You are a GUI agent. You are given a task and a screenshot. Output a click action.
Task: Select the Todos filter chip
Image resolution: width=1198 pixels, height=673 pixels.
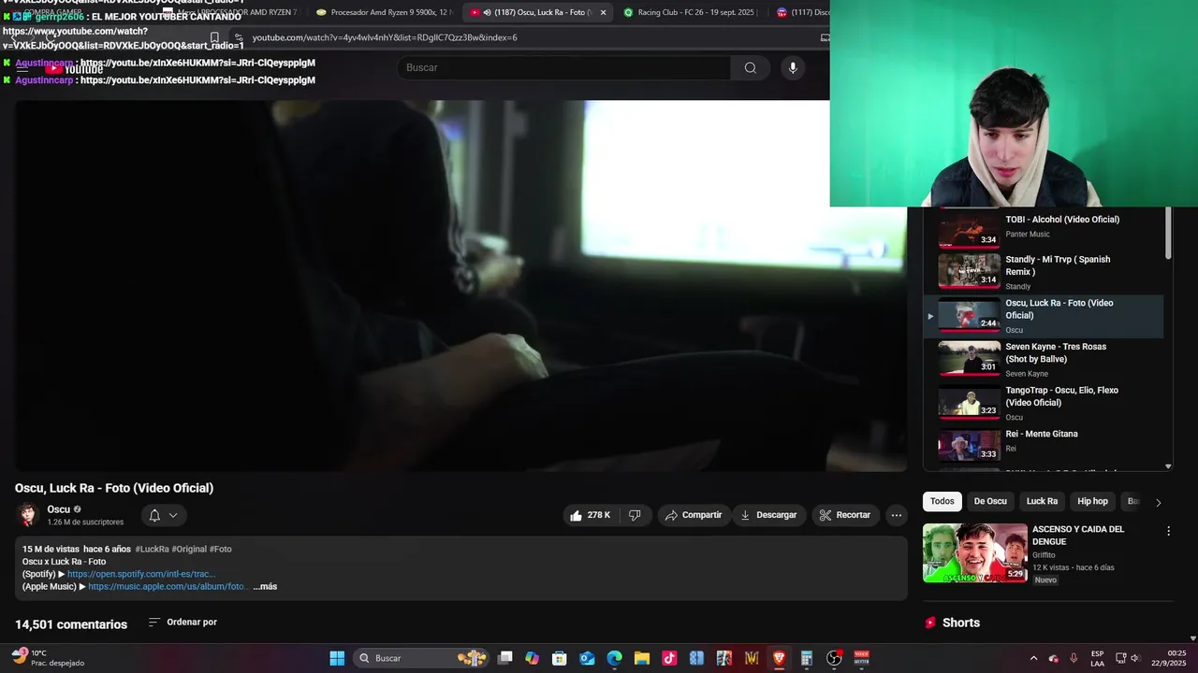pos(942,502)
